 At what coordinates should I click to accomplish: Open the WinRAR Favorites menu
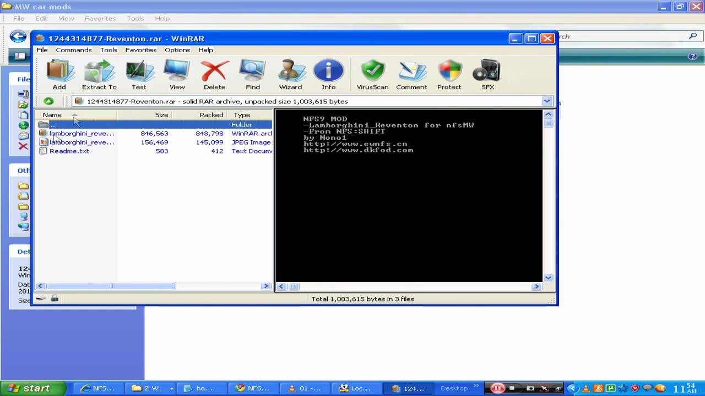pos(141,50)
